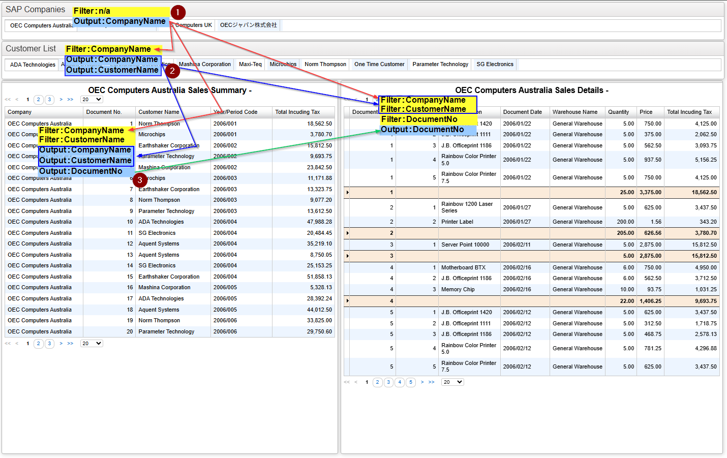
Task: Go to previous page in top Sales Summary pager
Action: (17, 100)
